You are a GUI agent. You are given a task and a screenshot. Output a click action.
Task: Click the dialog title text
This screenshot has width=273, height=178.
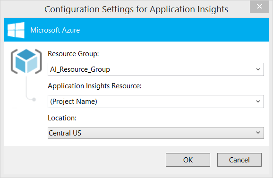136,9
